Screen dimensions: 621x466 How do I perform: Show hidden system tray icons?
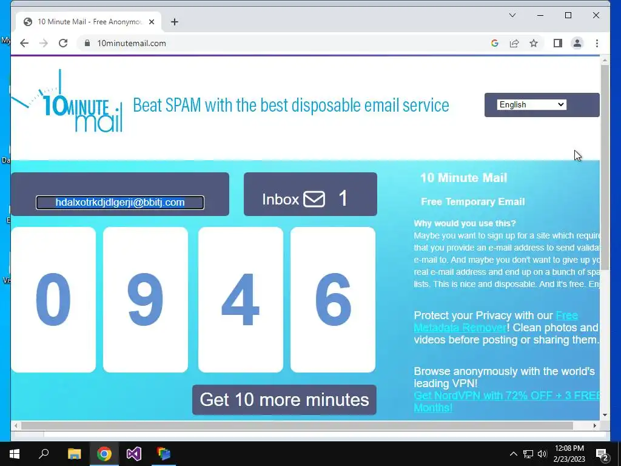click(x=513, y=454)
